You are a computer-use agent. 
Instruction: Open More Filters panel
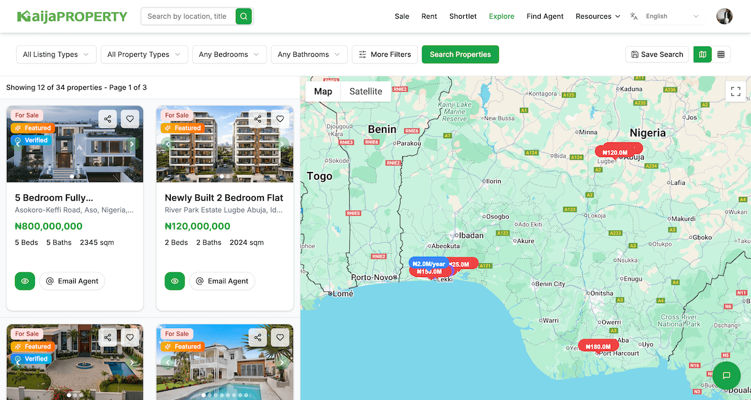384,54
